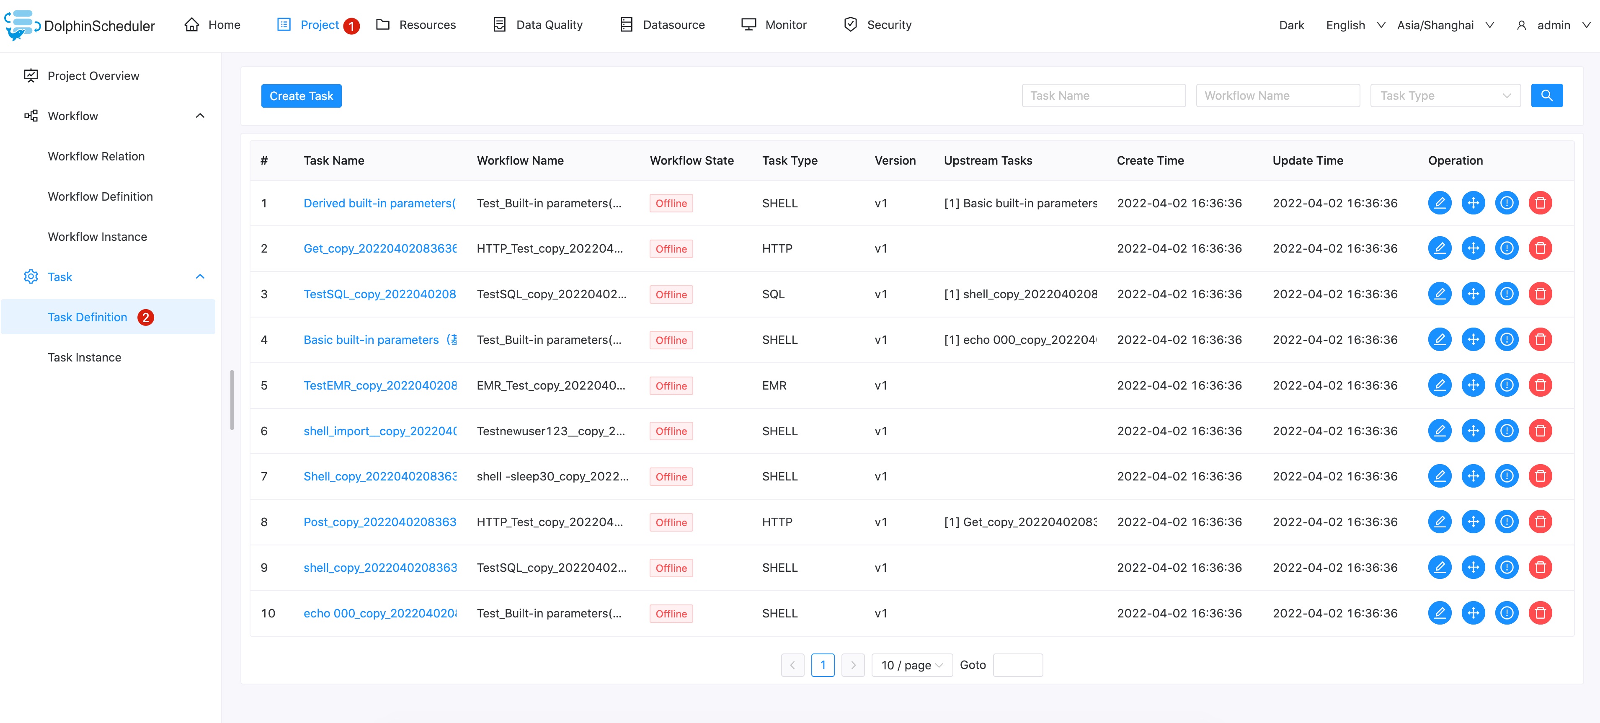This screenshot has width=1600, height=723.
Task: Click the blue search magnifier button
Action: click(x=1546, y=96)
